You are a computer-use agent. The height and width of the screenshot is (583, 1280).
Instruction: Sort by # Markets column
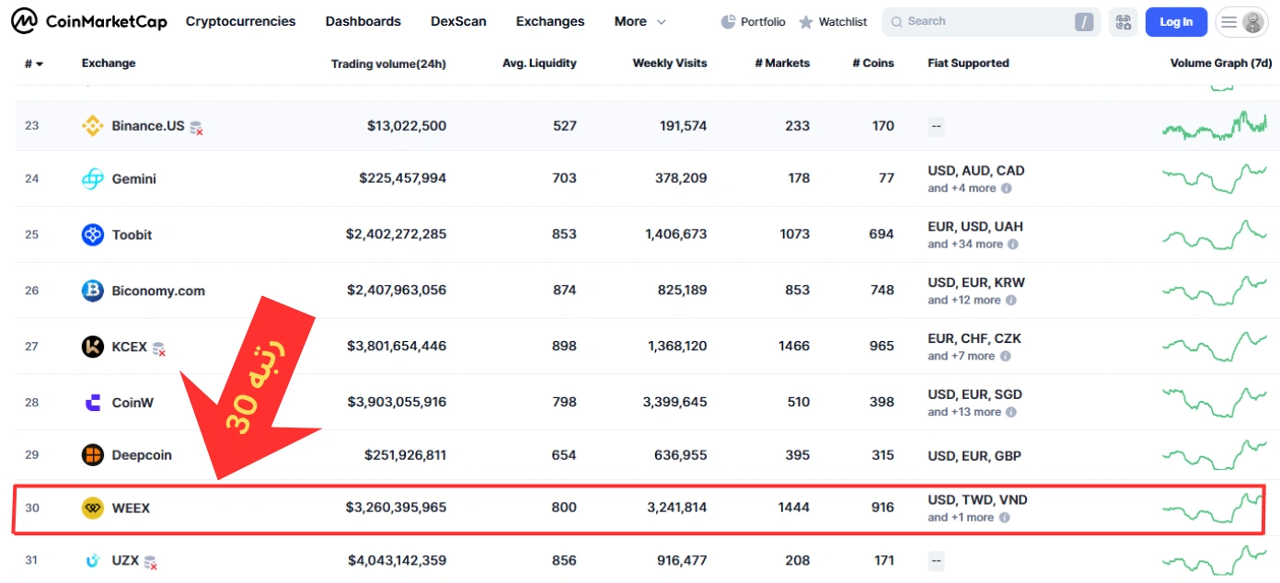point(782,63)
